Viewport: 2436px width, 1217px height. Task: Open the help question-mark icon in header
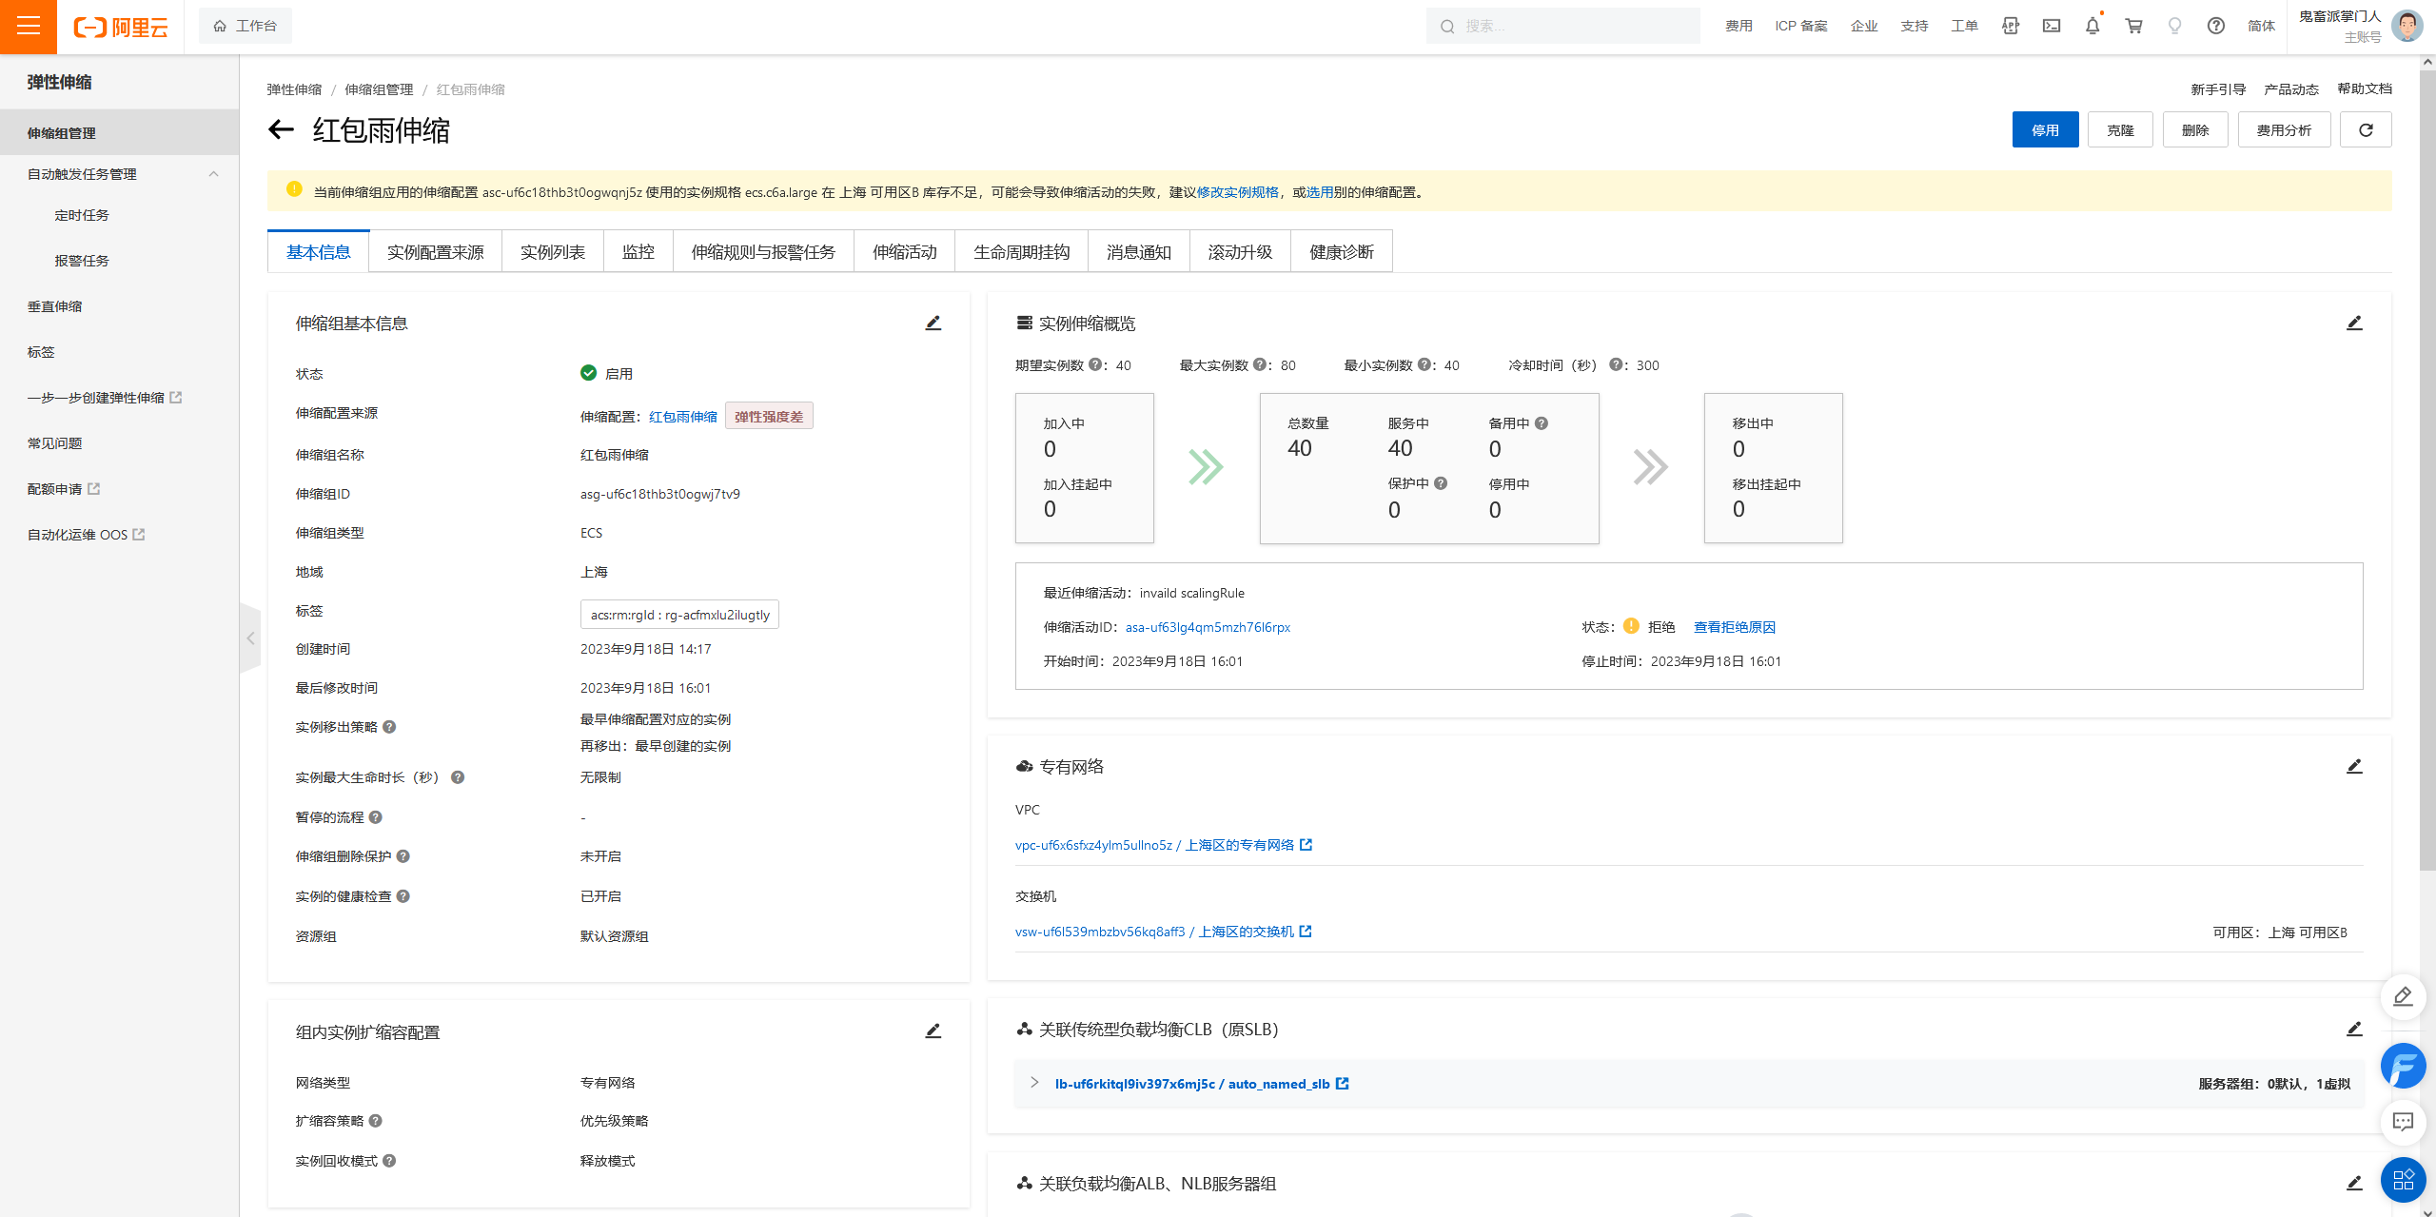pyautogui.click(x=2216, y=26)
